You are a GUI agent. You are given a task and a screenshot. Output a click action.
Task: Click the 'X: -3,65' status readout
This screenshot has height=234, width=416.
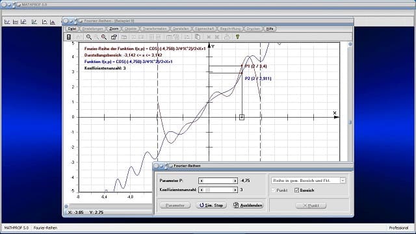point(76,213)
